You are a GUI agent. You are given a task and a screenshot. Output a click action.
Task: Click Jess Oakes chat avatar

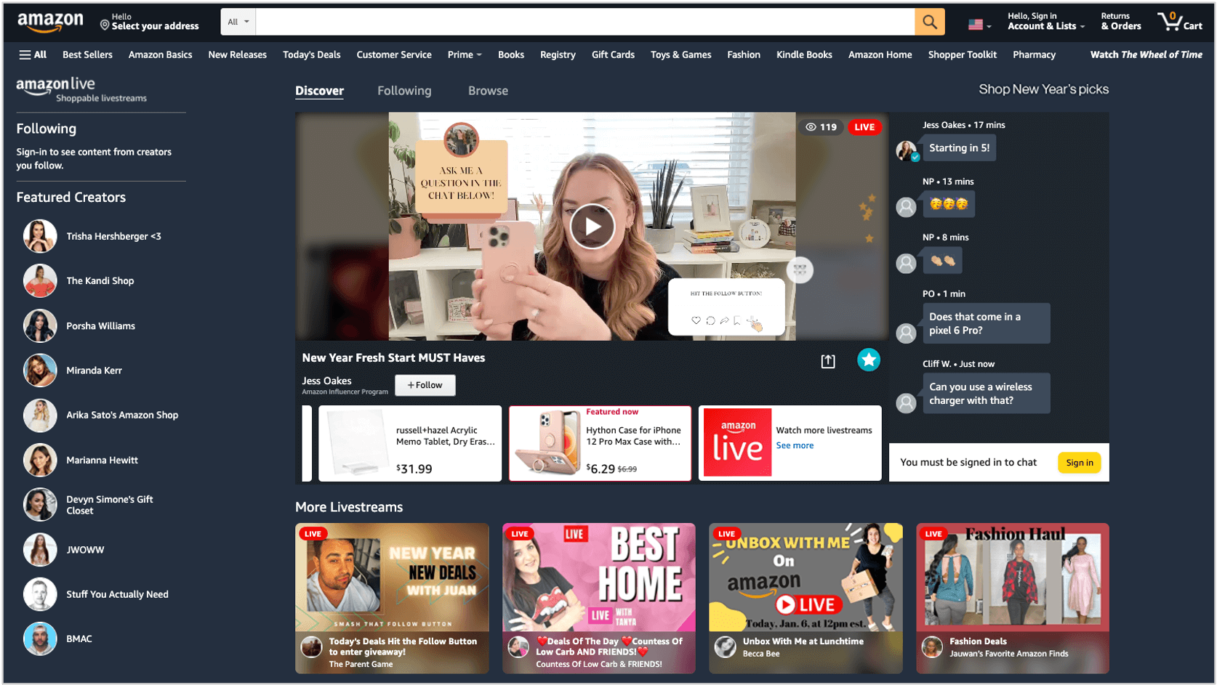point(906,150)
